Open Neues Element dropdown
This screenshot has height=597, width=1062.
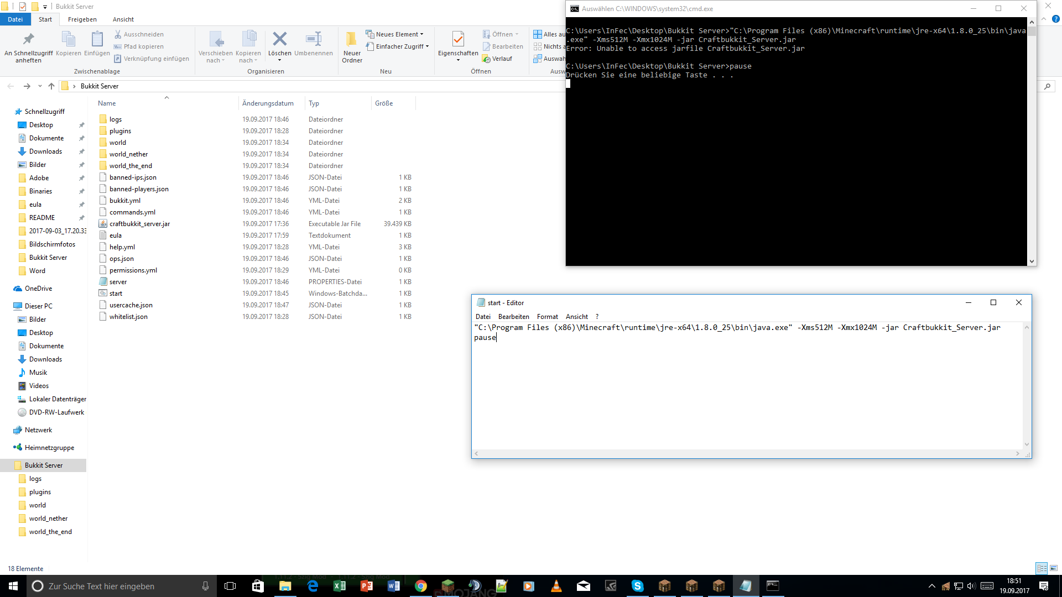(395, 34)
